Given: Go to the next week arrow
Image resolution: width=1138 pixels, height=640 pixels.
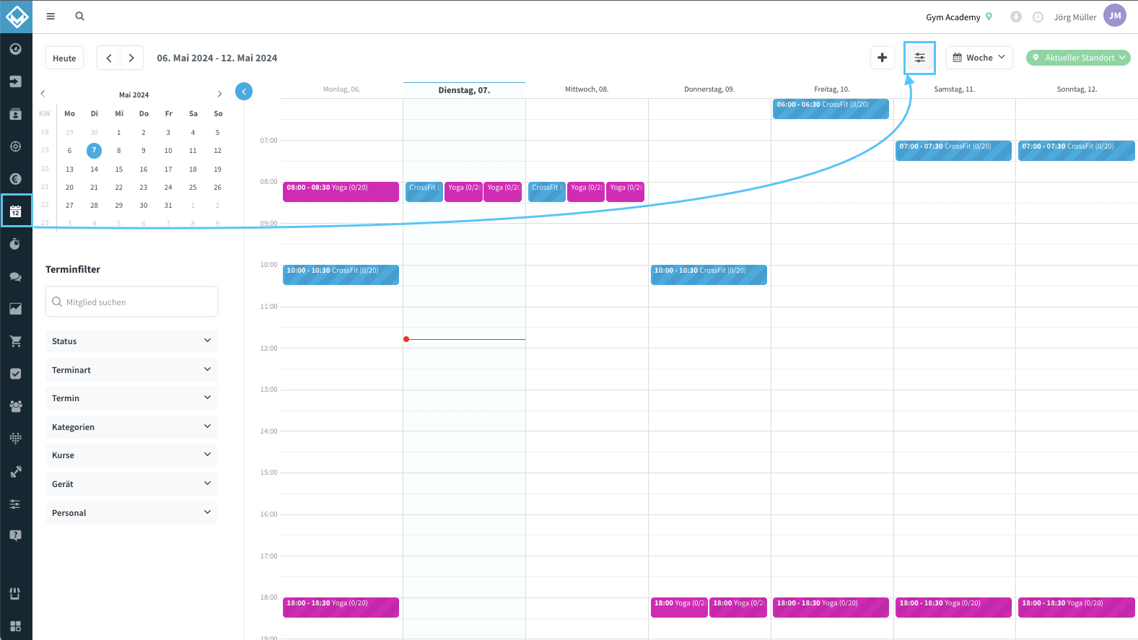Looking at the screenshot, I should (x=131, y=58).
